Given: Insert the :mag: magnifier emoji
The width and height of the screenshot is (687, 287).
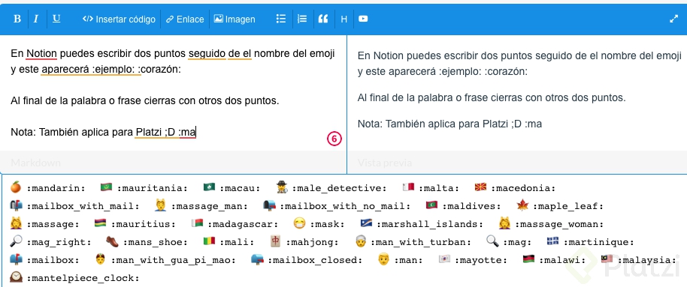Looking at the screenshot, I should click(x=509, y=242).
